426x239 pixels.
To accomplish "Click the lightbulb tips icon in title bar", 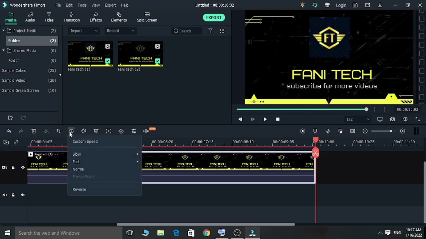I will pyautogui.click(x=302, y=5).
